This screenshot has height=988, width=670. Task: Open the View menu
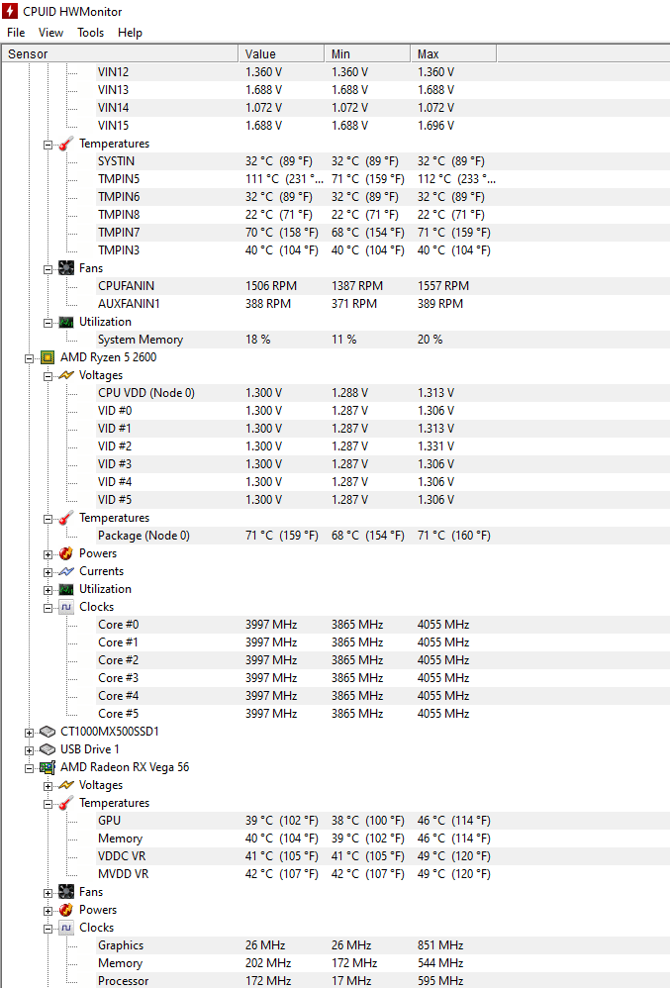click(x=50, y=32)
